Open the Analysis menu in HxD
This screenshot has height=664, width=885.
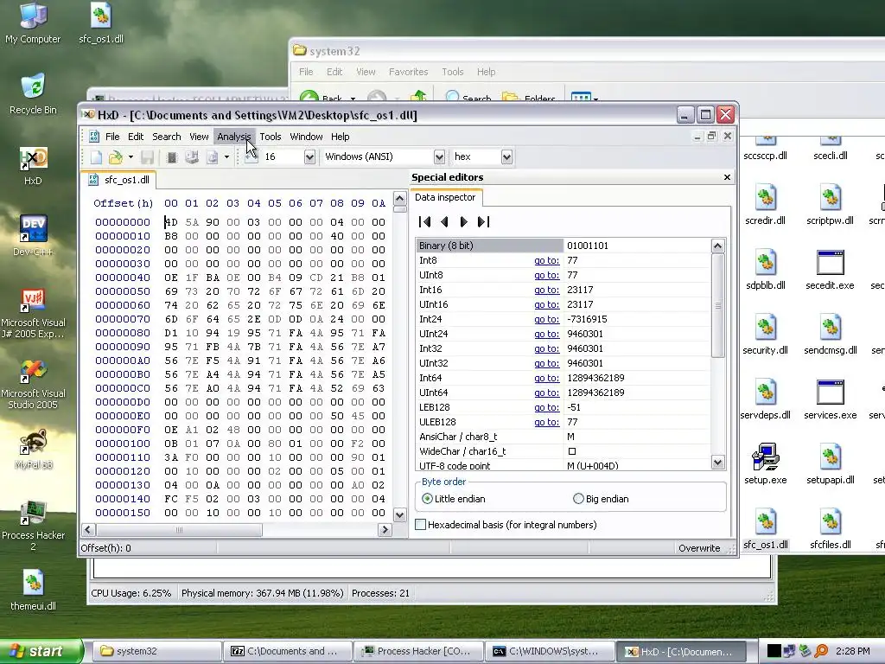click(233, 137)
